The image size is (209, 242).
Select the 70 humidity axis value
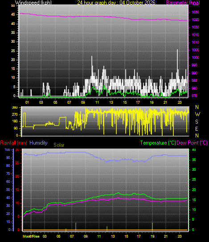pyautogui.click(x=8, y=174)
